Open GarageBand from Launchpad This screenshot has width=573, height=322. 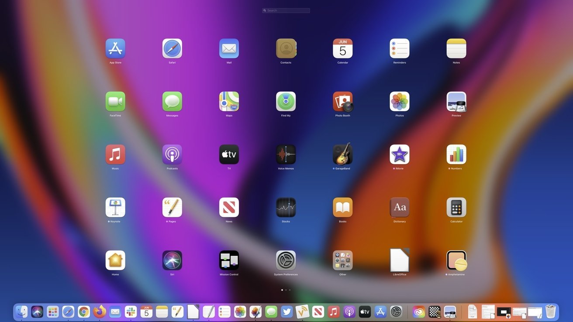tap(342, 154)
